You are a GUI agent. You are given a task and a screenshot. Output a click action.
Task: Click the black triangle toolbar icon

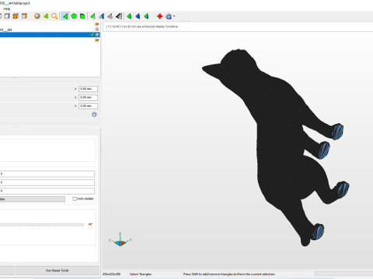tap(119, 16)
